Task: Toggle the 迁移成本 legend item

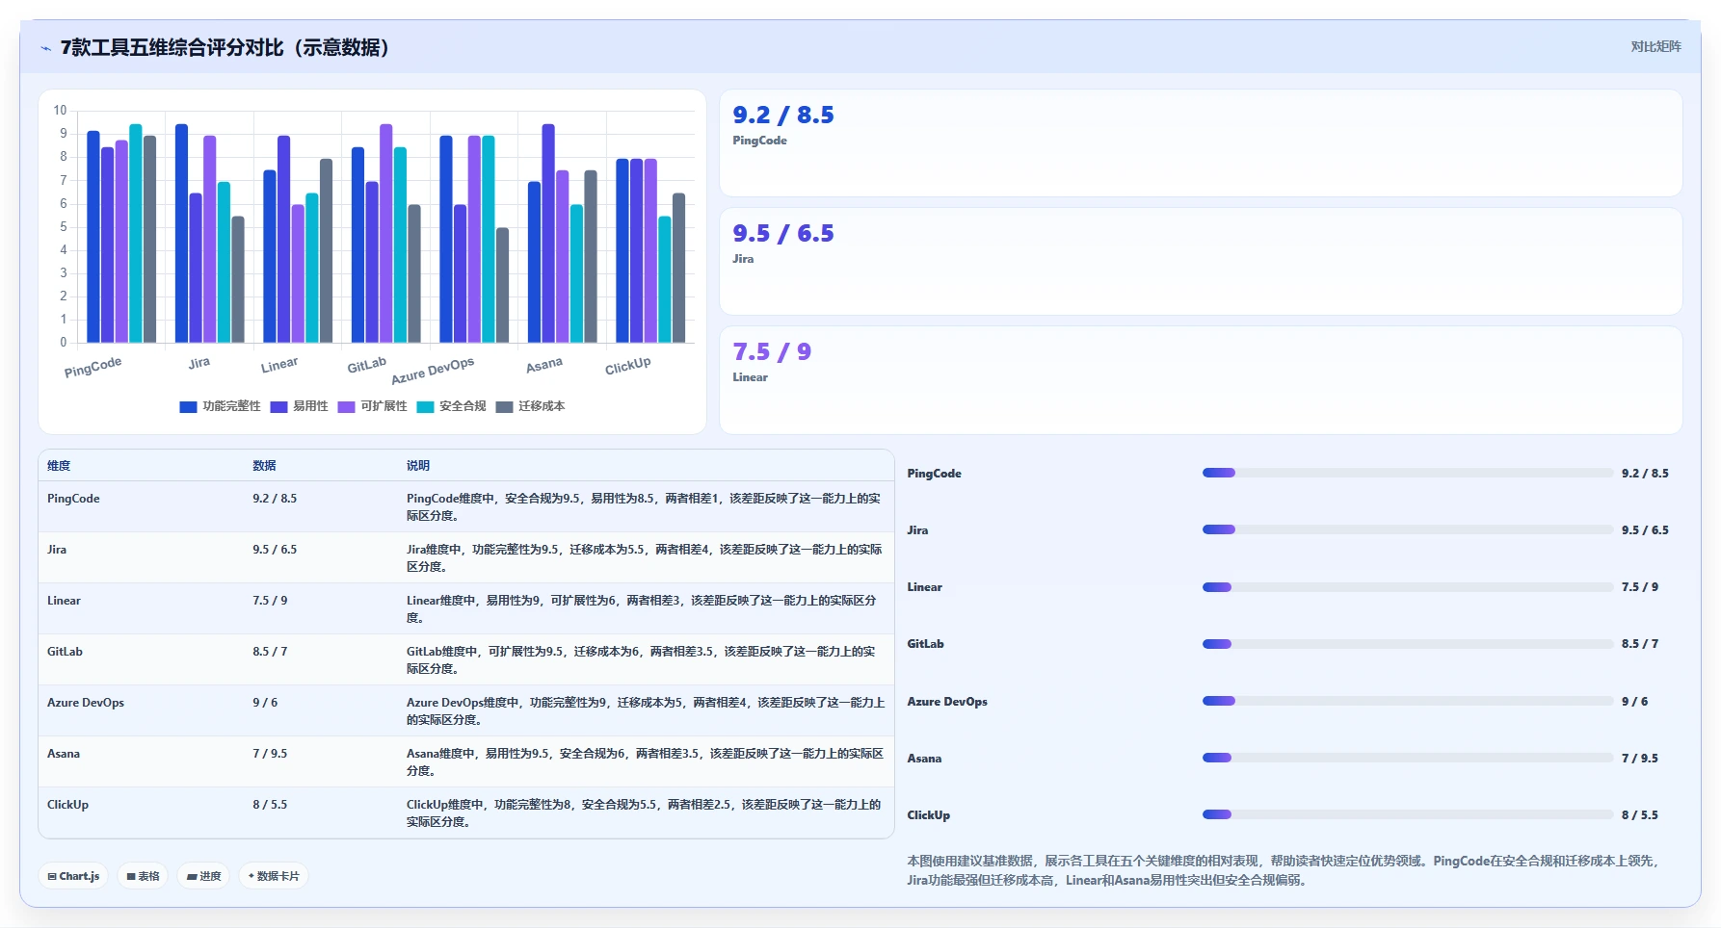Action: [531, 406]
